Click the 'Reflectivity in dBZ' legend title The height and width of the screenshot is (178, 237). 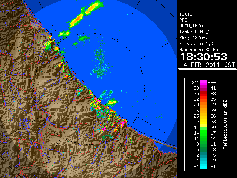click(x=225, y=125)
